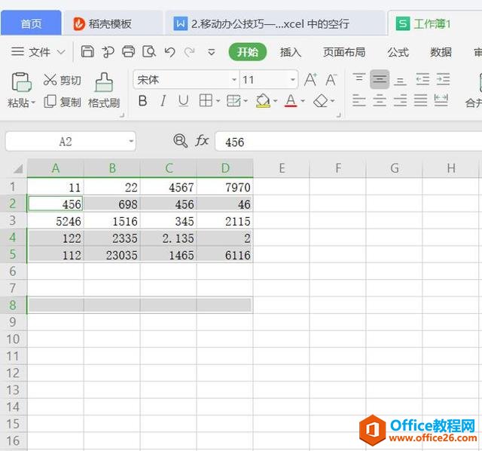Open the 公式 ribbon tab
Image resolution: width=482 pixels, height=451 pixels.
point(398,52)
